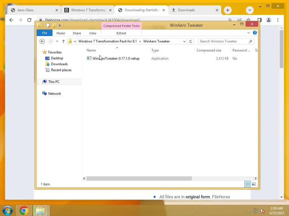Switch to the Share ribbon tab
Viewport: 289px width, 216px height.
click(x=77, y=33)
